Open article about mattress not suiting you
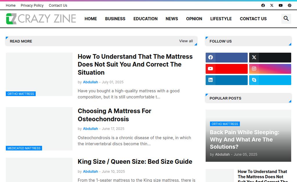The height and width of the screenshot is (182, 297). (x=135, y=65)
